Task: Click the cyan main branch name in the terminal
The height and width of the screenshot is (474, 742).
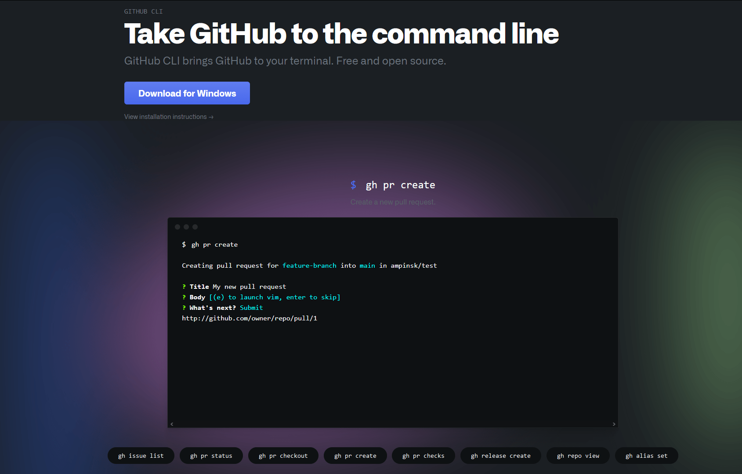Action: coord(367,266)
